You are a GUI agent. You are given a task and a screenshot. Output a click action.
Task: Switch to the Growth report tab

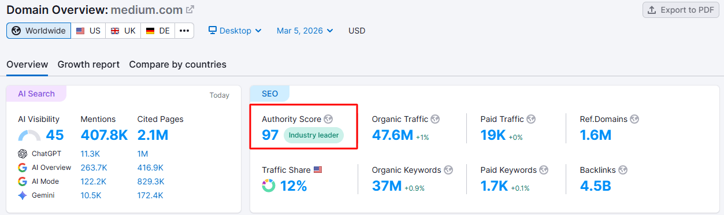click(88, 65)
